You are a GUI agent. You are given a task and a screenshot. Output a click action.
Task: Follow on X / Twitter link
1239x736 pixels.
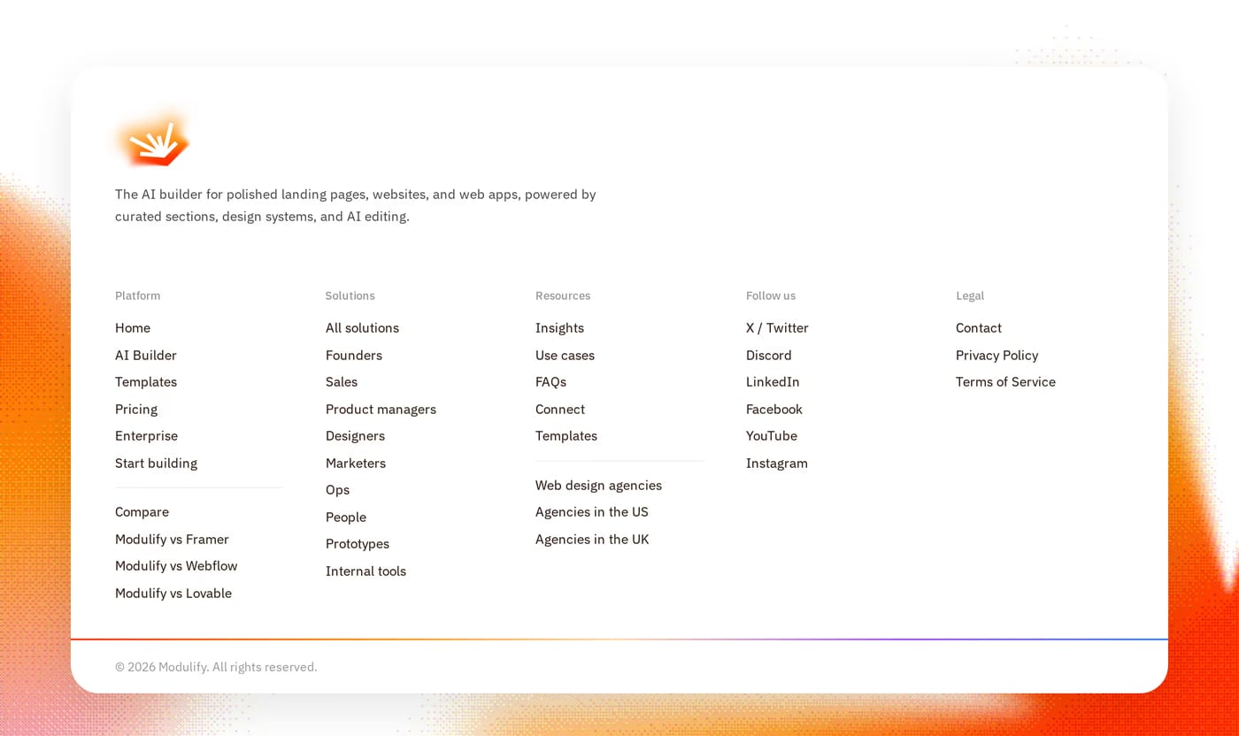coord(777,328)
